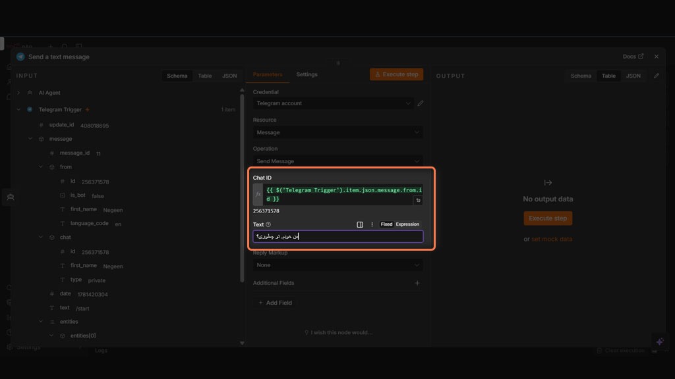Open Docs external link
The width and height of the screenshot is (675, 379).
pyautogui.click(x=633, y=57)
